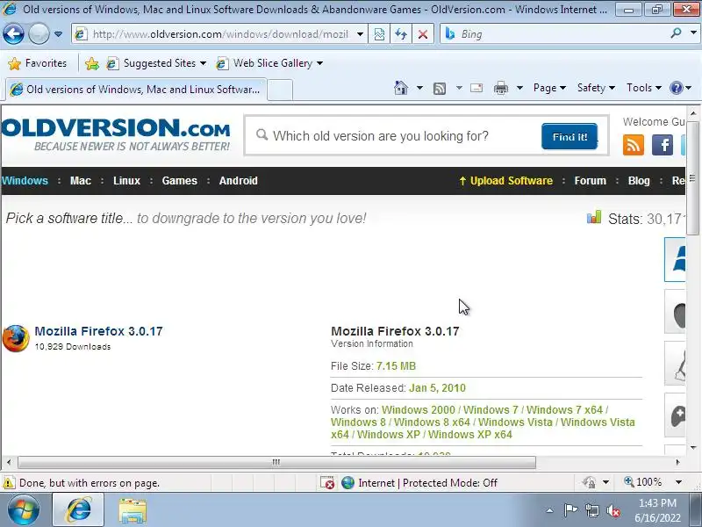Click the OldVersion.com logo
The height and width of the screenshot is (527, 702).
coord(116,134)
